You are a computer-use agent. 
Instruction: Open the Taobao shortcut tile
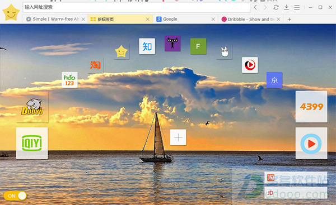point(96,65)
